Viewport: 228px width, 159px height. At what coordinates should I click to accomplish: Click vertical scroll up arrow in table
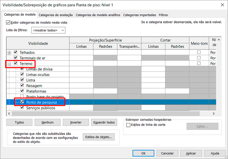[219, 40]
